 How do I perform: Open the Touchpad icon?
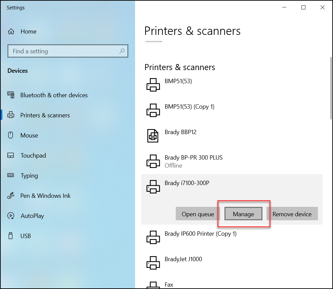[x=11, y=155]
